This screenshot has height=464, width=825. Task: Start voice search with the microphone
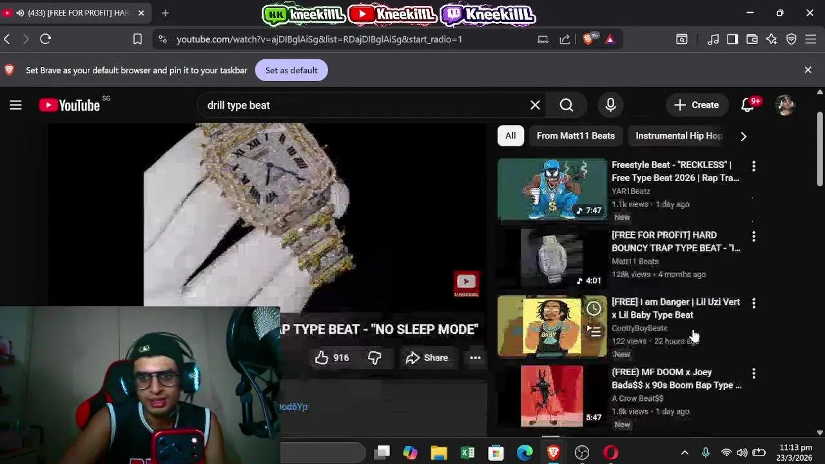[610, 105]
